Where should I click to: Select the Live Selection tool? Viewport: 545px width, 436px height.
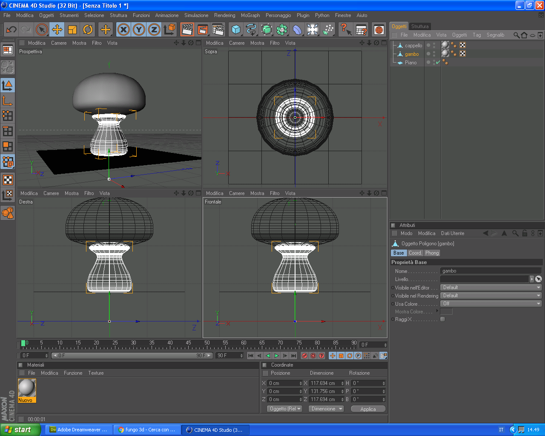[41, 29]
